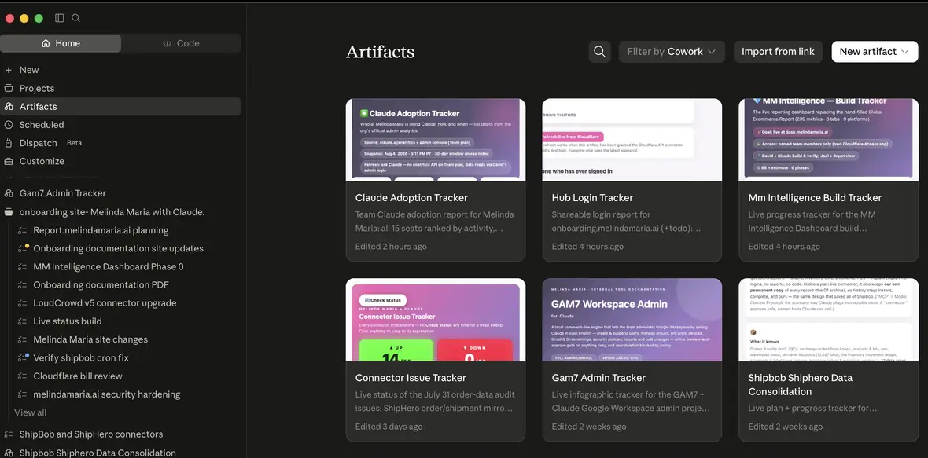Open Mm Intelligence Build Tracker thumbnail

tap(829, 140)
